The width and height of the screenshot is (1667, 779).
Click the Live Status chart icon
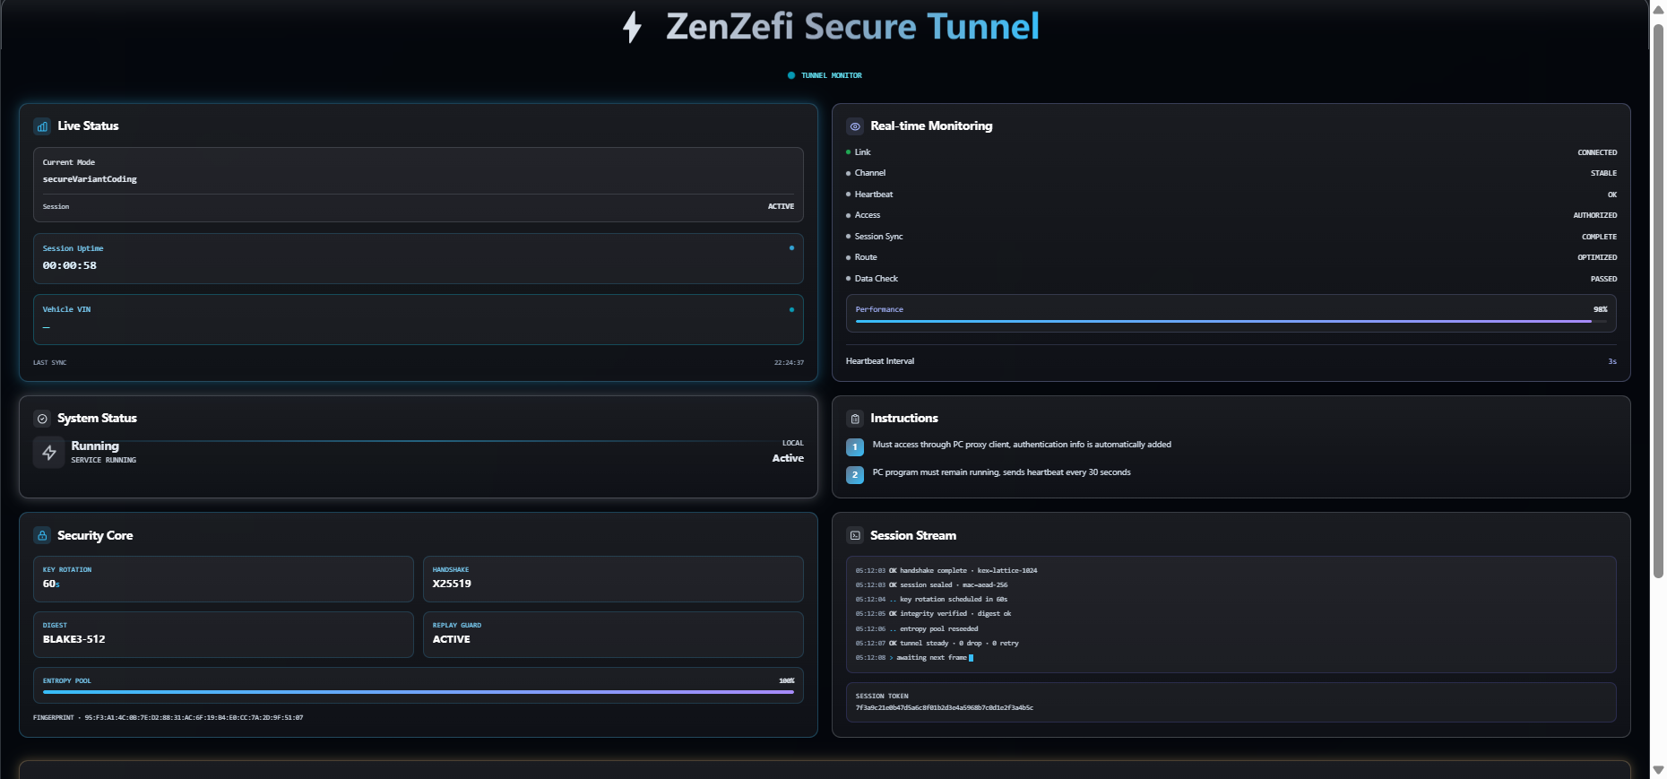click(x=42, y=126)
